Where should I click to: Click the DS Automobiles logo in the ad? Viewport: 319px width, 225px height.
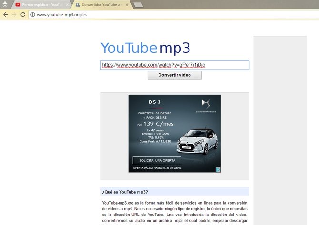tap(206, 106)
